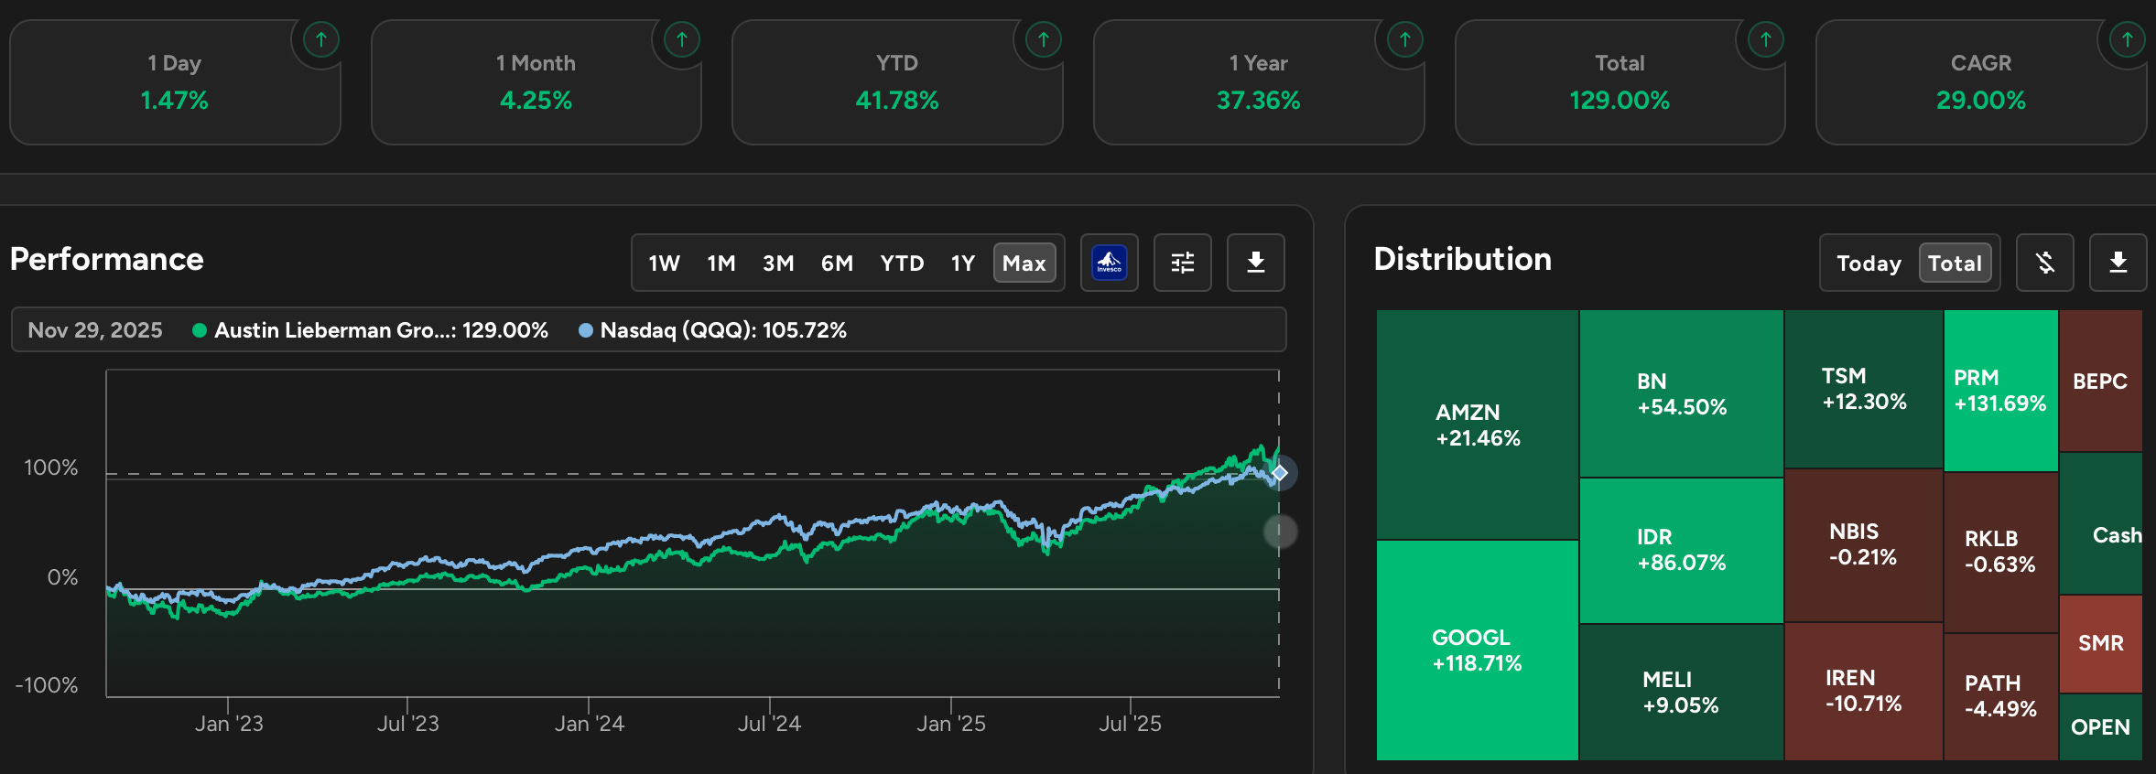Select the GOOGL +118.71% tile
2156x774 pixels.
coord(1478,650)
